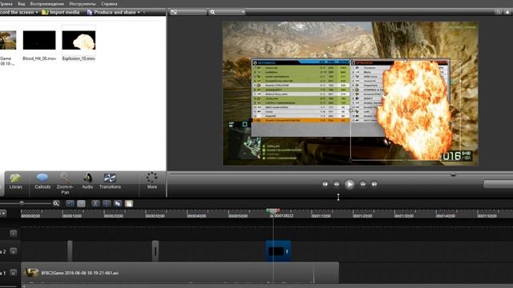The image size is (513, 288).
Task: Click the step forward button
Action: pos(363,184)
